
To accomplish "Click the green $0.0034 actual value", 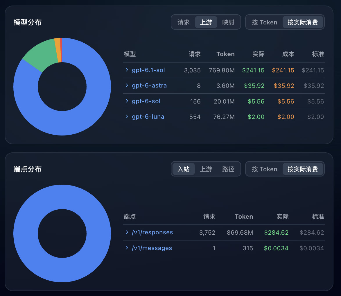I will click(276, 248).
